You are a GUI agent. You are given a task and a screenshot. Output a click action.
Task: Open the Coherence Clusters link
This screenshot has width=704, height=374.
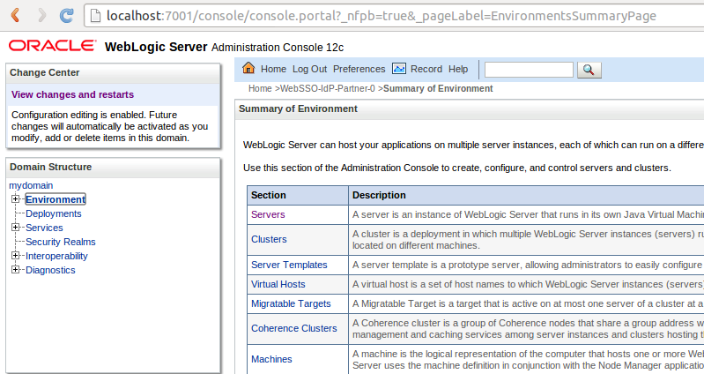294,328
